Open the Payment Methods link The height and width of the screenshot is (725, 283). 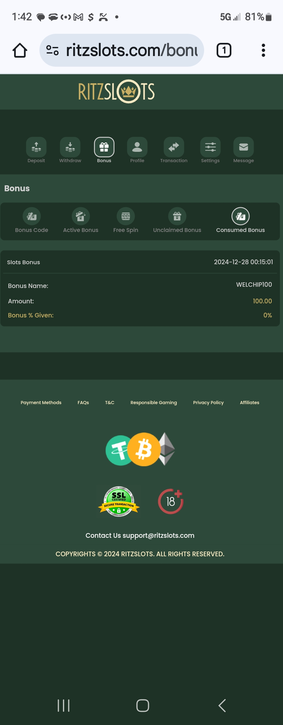coord(41,403)
